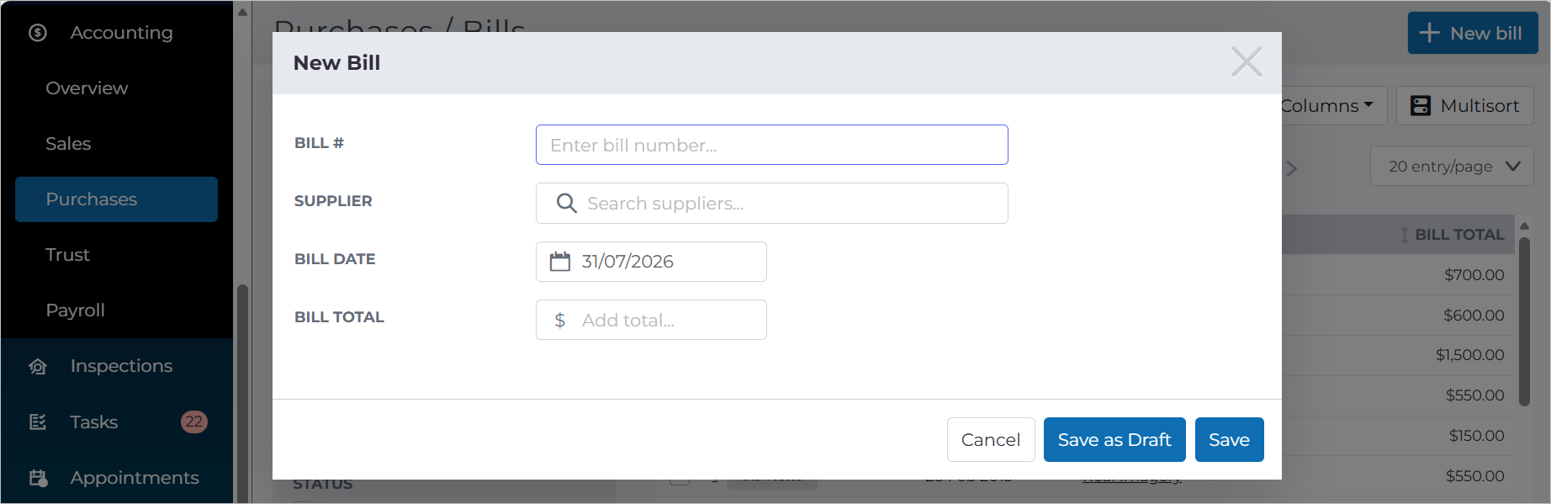
Task: Click the Accounting dollar icon in sidebar
Action: [38, 33]
